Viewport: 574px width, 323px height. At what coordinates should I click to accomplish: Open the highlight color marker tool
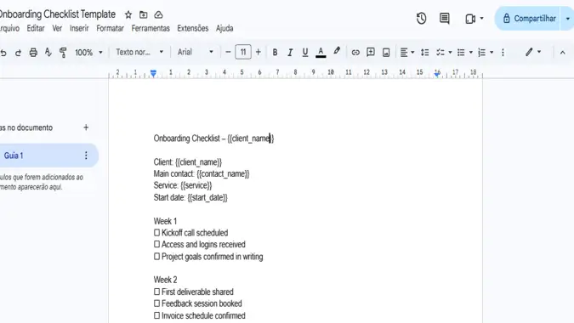tap(337, 52)
